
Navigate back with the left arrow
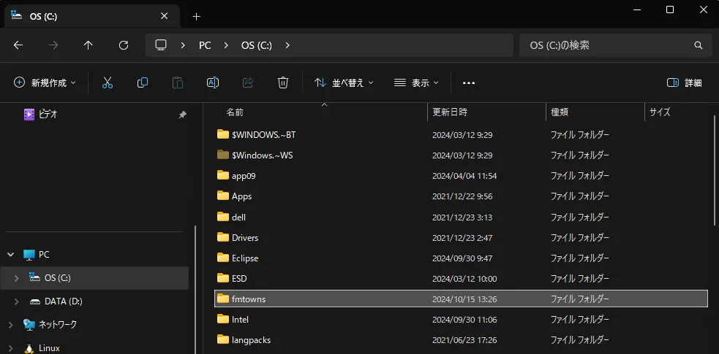[18, 45]
